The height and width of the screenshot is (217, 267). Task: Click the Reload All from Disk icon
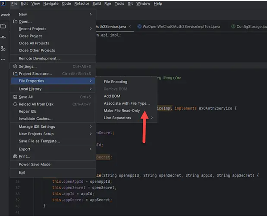15,104
